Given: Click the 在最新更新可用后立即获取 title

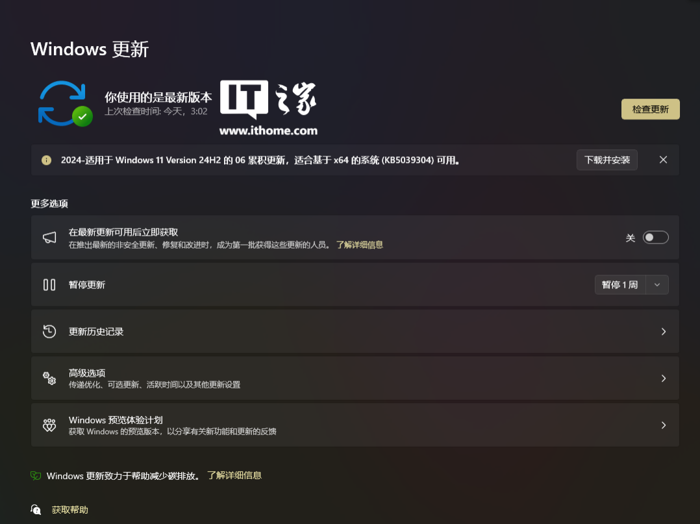Looking at the screenshot, I should point(123,232).
